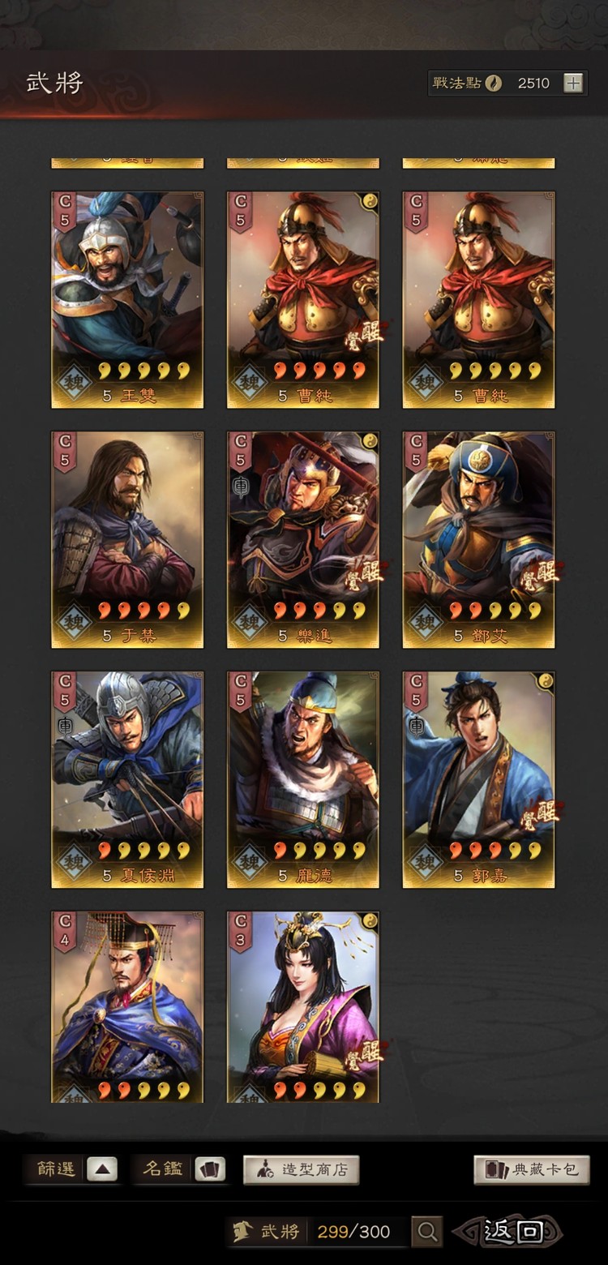Choose the 樂進 general card

[x=303, y=540]
